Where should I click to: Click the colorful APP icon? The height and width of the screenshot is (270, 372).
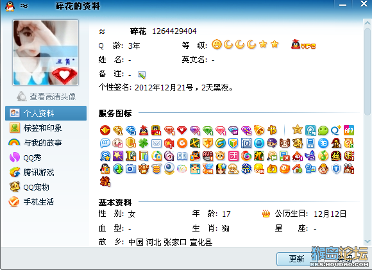click(349, 130)
